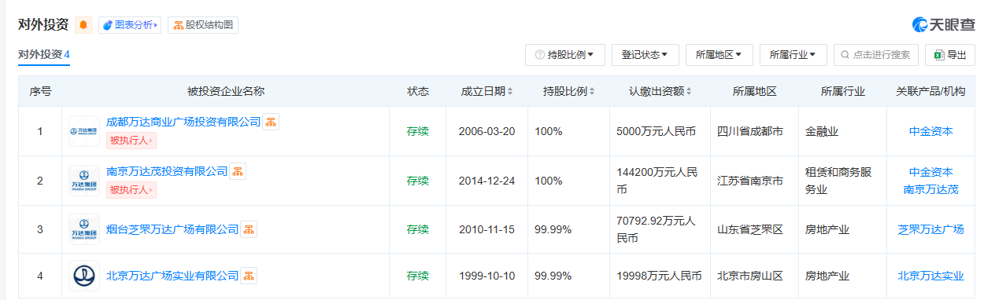Click the 租赁和商务服务业 industry cell
The image size is (984, 300).
tap(842, 181)
